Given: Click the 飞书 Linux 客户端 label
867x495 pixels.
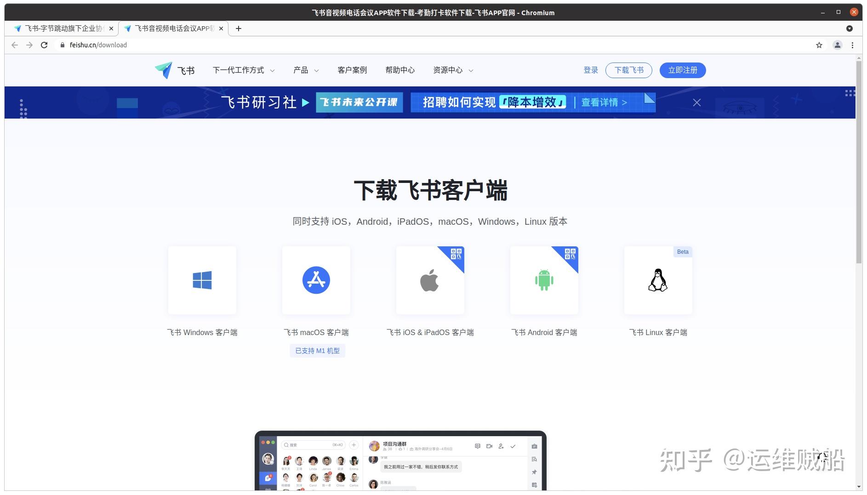Looking at the screenshot, I should [658, 332].
